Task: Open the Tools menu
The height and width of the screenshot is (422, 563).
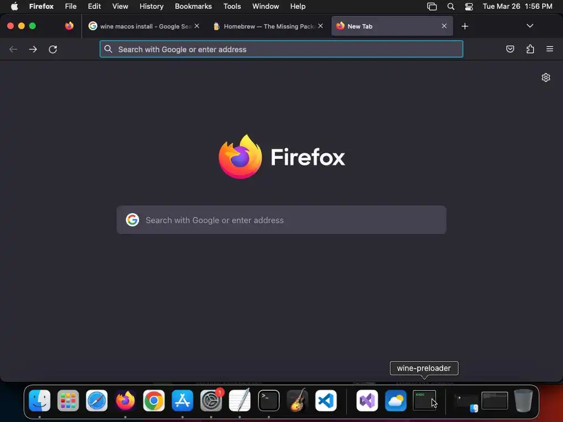Action: coord(232,6)
